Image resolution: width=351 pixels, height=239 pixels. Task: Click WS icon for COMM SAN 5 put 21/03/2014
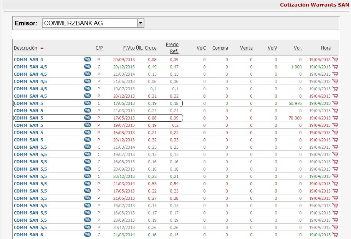[x=88, y=110]
